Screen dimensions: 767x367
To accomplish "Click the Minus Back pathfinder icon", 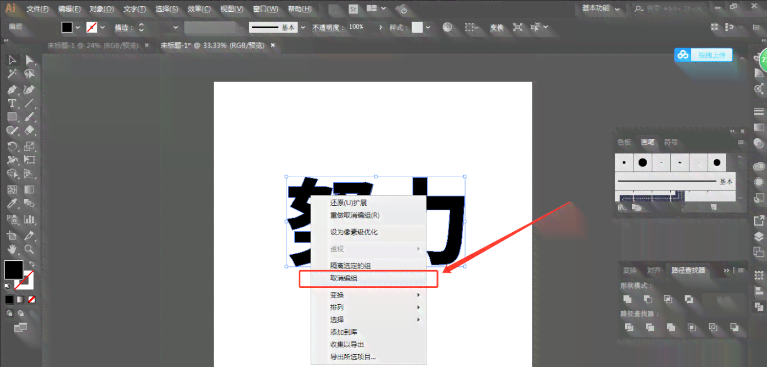I will point(734,327).
